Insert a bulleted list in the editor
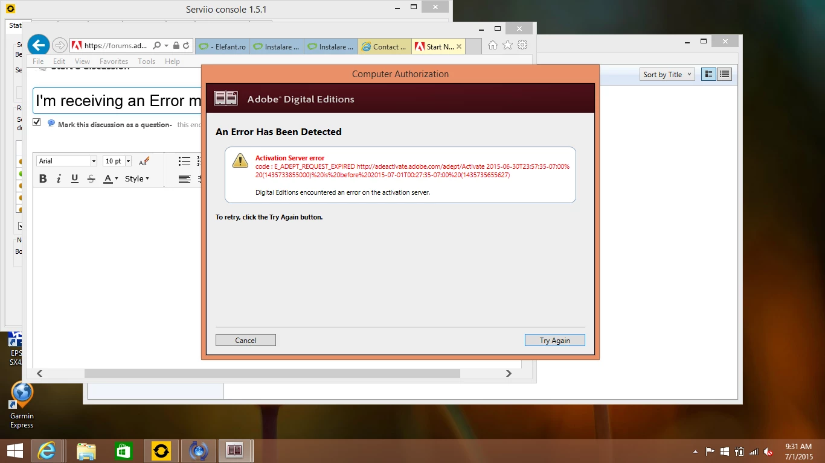Viewport: 825px width, 463px height. pos(185,161)
